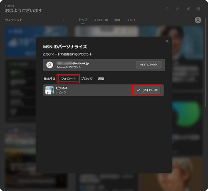Image resolution: width=208 pixels, height=191 pixels.
Task: Click the ビジネス topic name
Action: pyautogui.click(x=62, y=88)
